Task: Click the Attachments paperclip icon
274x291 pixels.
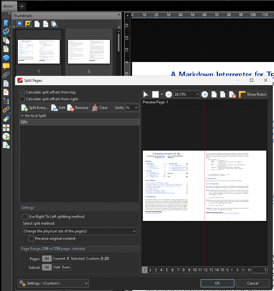Action: pos(6,75)
